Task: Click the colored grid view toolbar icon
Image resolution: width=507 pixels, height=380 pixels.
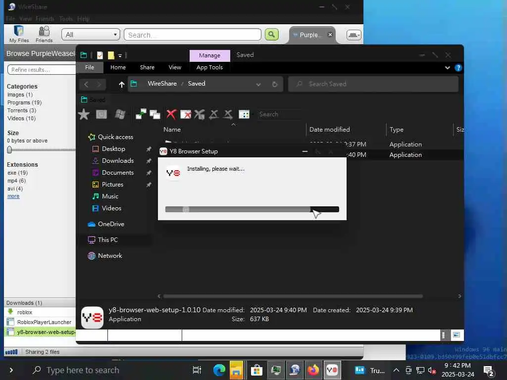Action: tap(244, 114)
